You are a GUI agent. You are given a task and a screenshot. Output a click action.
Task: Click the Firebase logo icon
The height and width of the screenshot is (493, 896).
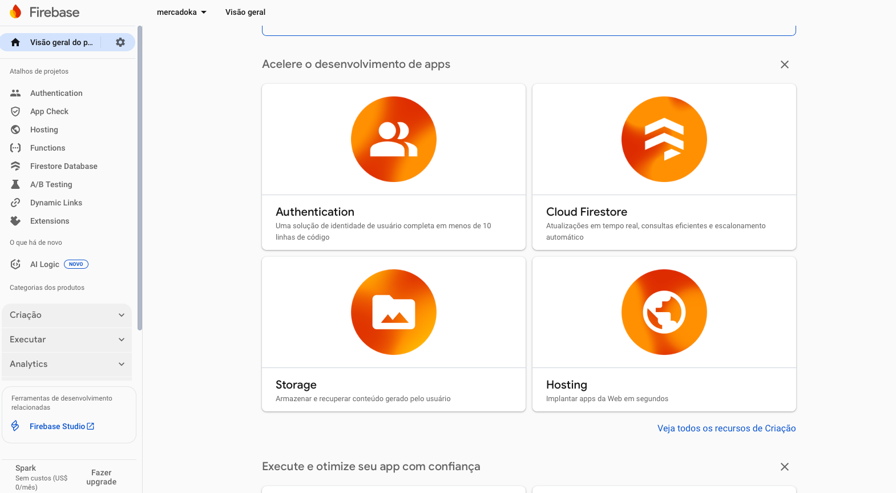[15, 12]
